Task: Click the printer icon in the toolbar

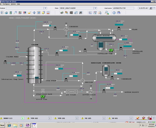Action: pyautogui.click(x=6, y=13)
